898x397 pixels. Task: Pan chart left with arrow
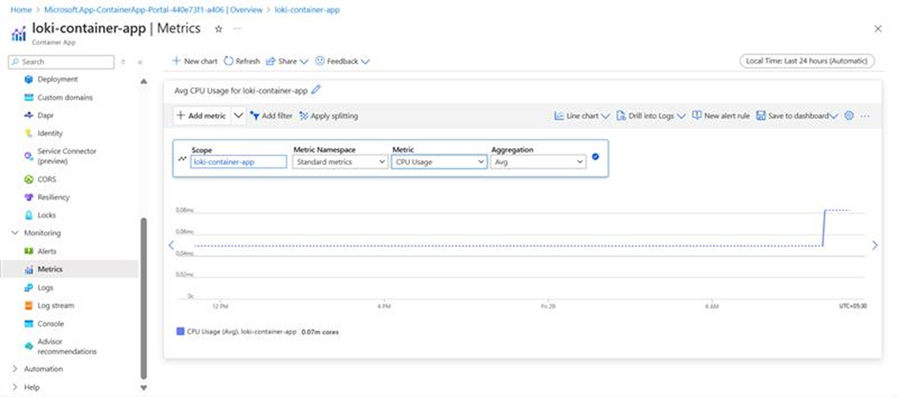[x=171, y=245]
